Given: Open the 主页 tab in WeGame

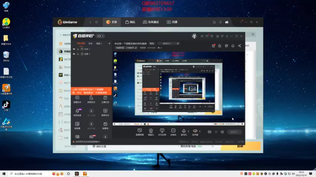Looking at the screenshot, I should 112,22.
